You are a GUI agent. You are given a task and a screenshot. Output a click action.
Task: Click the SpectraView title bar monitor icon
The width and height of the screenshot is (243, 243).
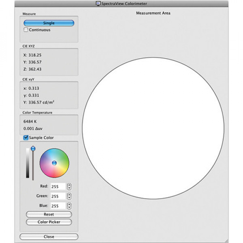pos(98,3)
